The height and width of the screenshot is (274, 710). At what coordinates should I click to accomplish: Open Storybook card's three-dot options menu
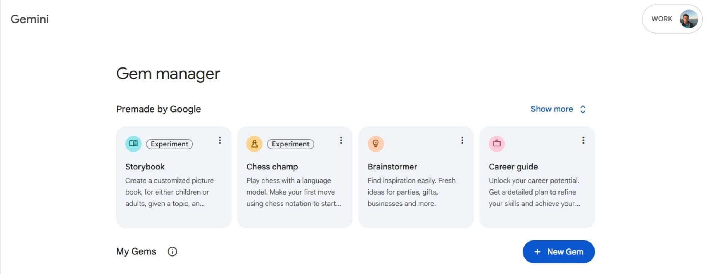coord(220,140)
